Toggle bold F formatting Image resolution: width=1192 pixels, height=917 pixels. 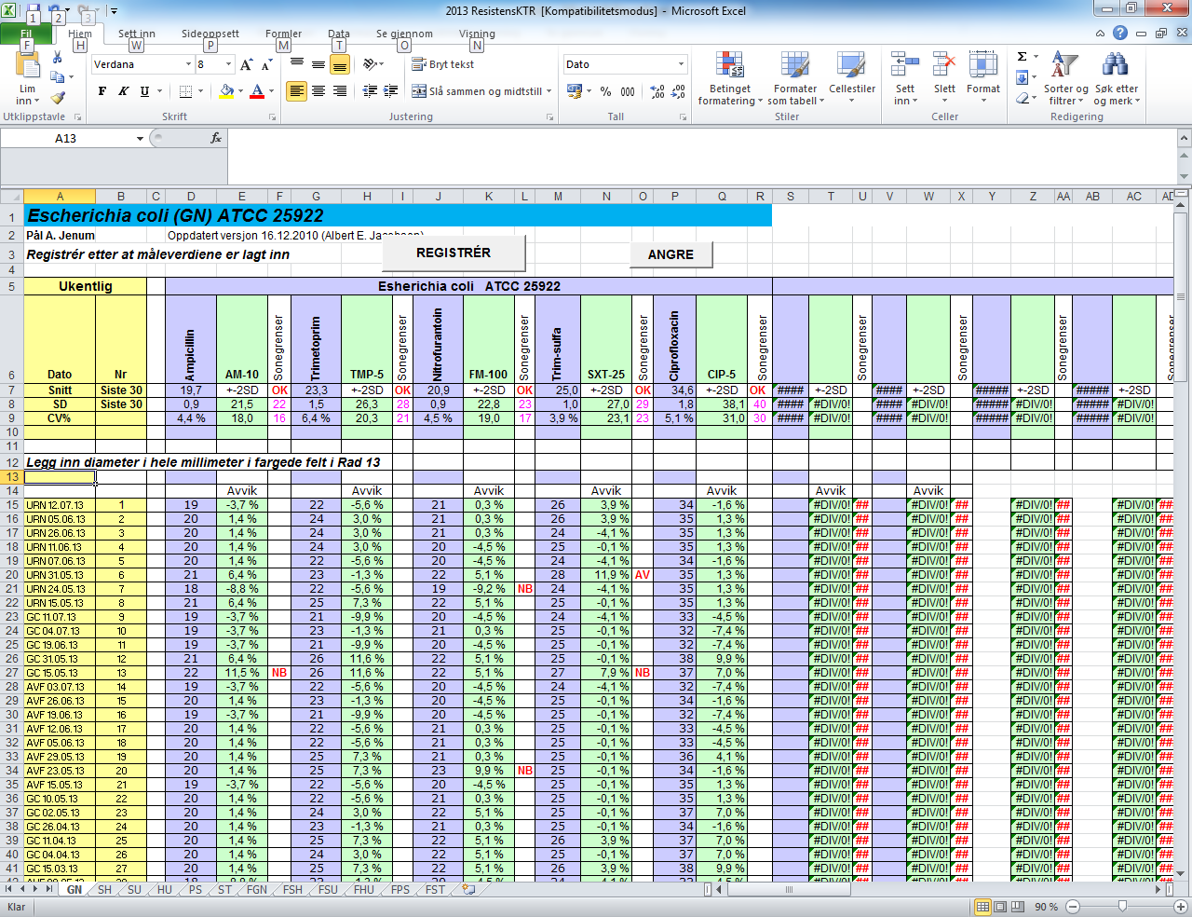point(102,91)
